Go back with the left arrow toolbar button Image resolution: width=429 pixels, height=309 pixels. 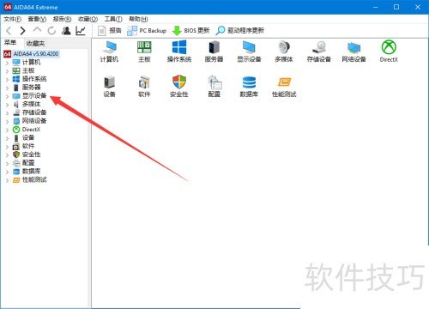point(9,30)
